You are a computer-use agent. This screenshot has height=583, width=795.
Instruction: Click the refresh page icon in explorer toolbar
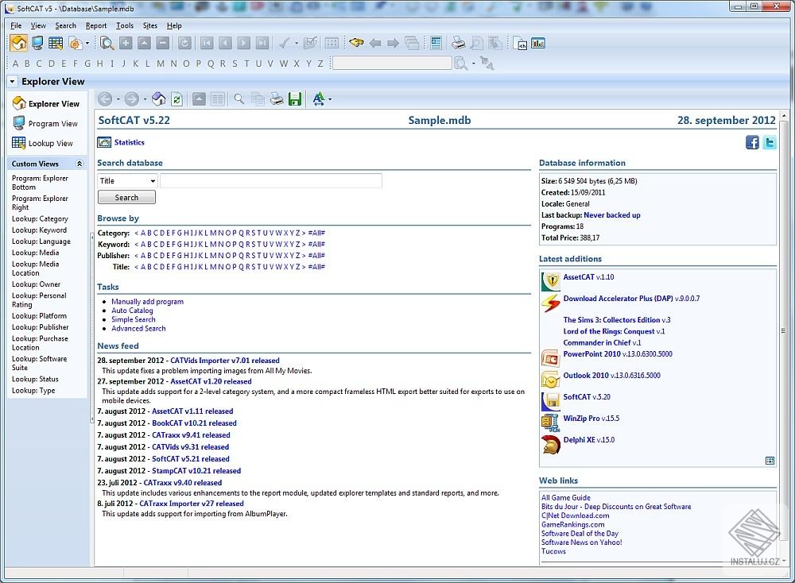coord(176,99)
